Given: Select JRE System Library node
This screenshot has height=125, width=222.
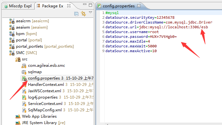Looking at the screenshot, I should (43, 123).
